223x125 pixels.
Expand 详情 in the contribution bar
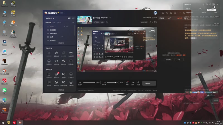(x=185, y=18)
